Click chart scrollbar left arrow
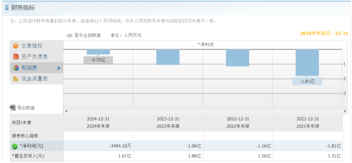Screen dimensions: 352x163 [66, 111]
